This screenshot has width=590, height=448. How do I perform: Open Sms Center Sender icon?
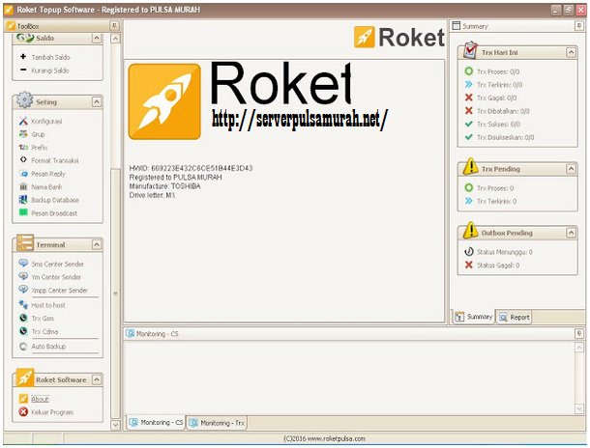pyautogui.click(x=23, y=264)
